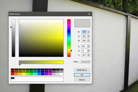Pick the pure red swatch in palette
138x92 pixels.
pyautogui.click(x=13, y=74)
